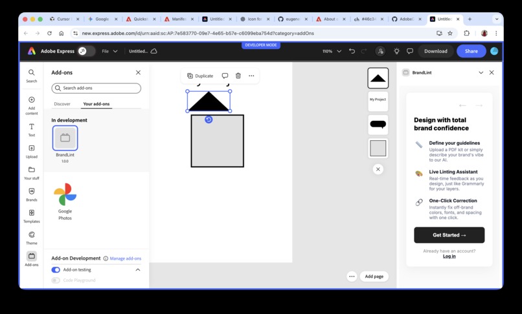
Task: Collapse the Add-on testing section chevron
Action: click(x=138, y=270)
